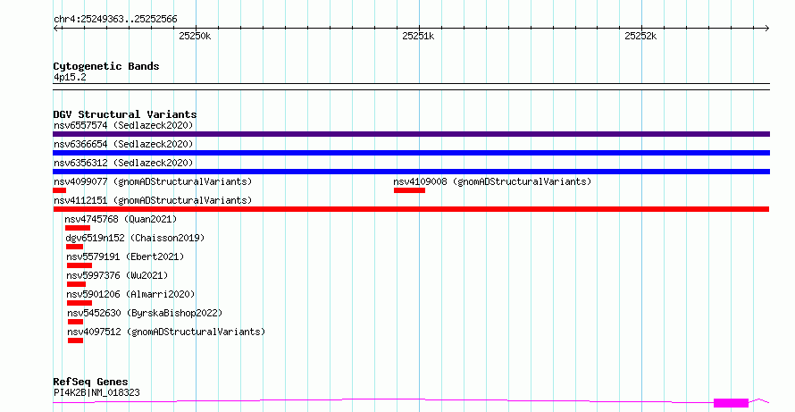Click the 25250k ruler label
The width and height of the screenshot is (795, 412).
coord(195,36)
